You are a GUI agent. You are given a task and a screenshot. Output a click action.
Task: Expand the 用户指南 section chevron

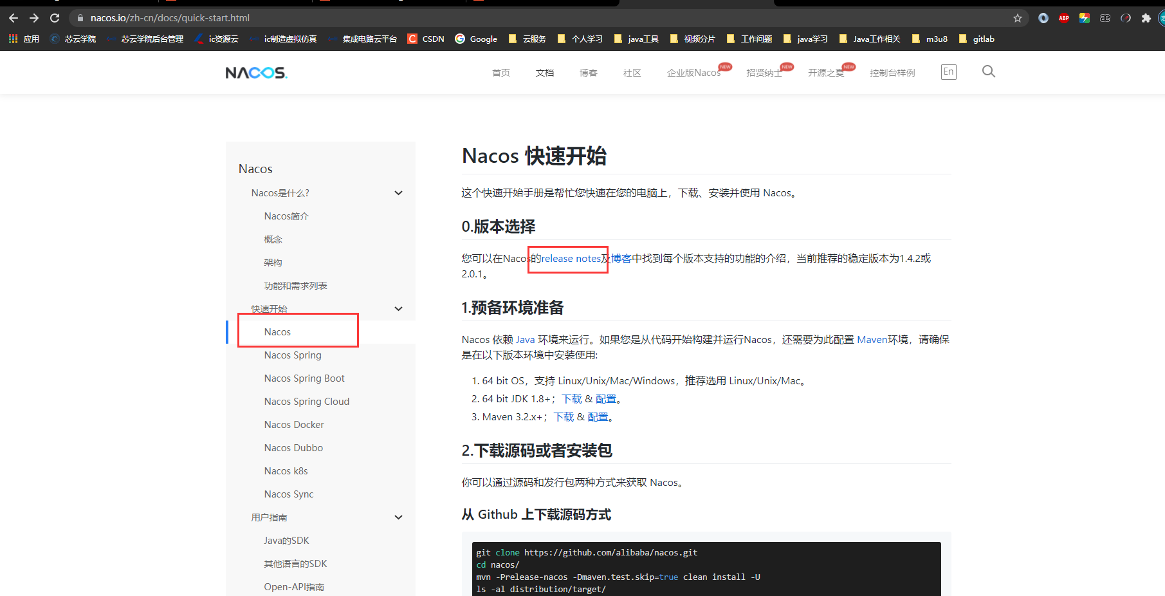(398, 517)
